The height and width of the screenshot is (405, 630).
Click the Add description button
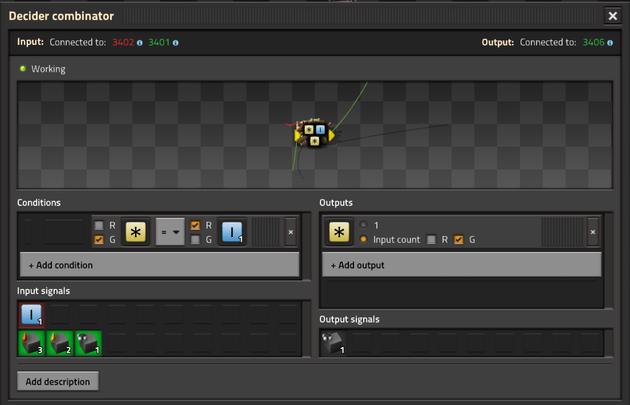click(x=58, y=381)
